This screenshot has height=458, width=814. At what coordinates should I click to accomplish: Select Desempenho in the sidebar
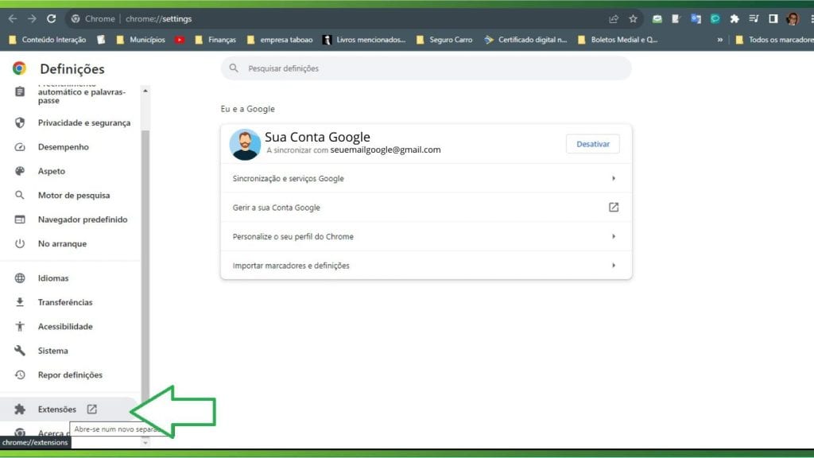64,147
